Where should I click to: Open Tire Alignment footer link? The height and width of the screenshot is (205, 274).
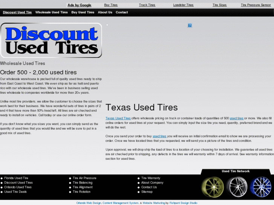(x=83, y=187)
